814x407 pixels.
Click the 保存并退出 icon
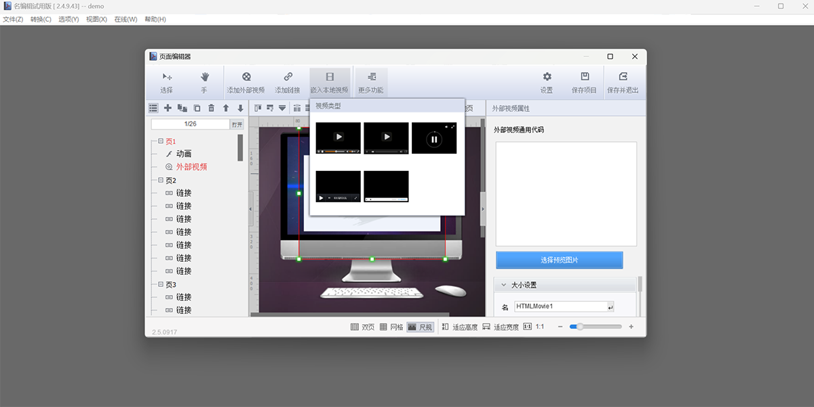[x=623, y=77]
